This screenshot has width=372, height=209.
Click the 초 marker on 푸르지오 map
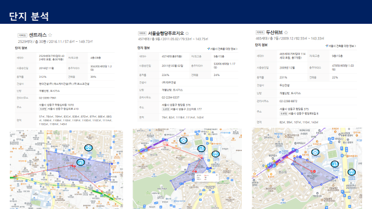216,154
